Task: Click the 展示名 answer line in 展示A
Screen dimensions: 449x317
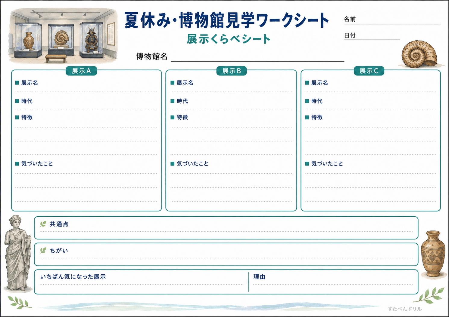Action: pyautogui.click(x=86, y=92)
